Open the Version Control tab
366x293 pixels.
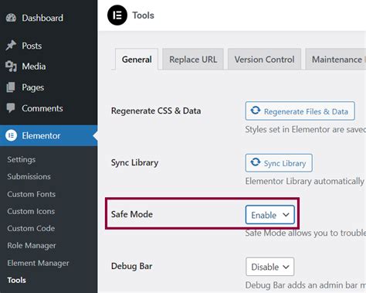pyautogui.click(x=264, y=60)
